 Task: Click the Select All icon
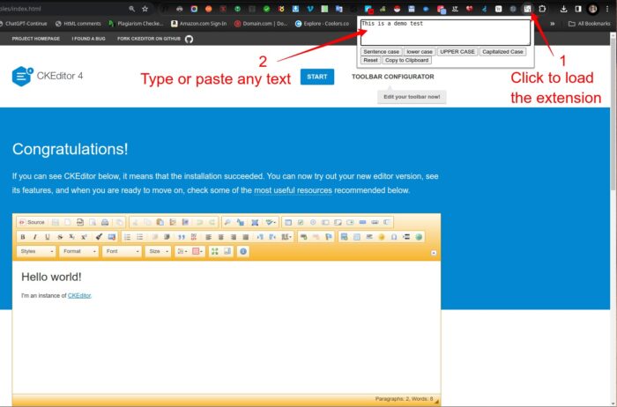click(255, 222)
